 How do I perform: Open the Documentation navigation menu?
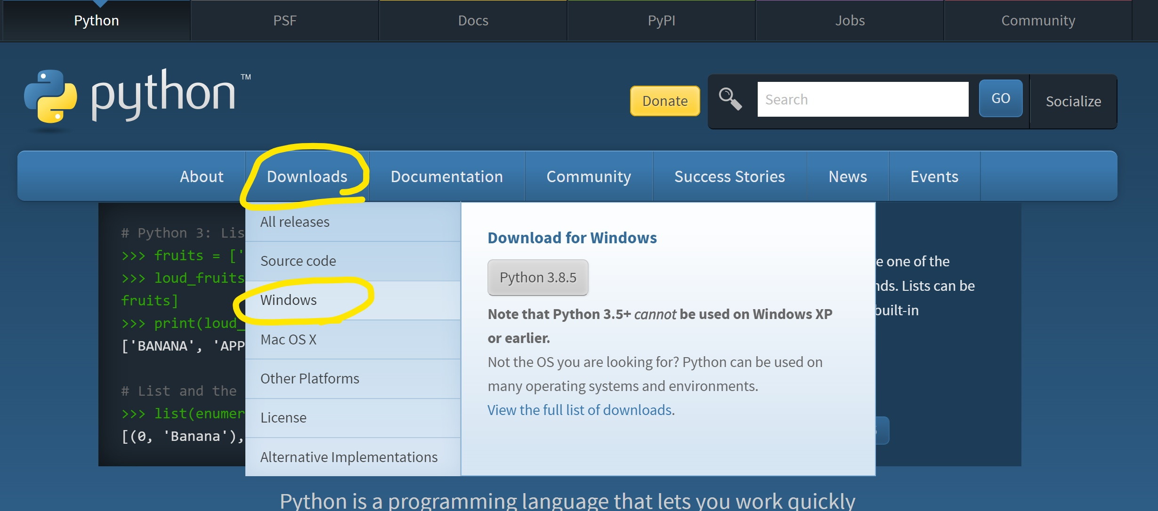click(x=446, y=176)
